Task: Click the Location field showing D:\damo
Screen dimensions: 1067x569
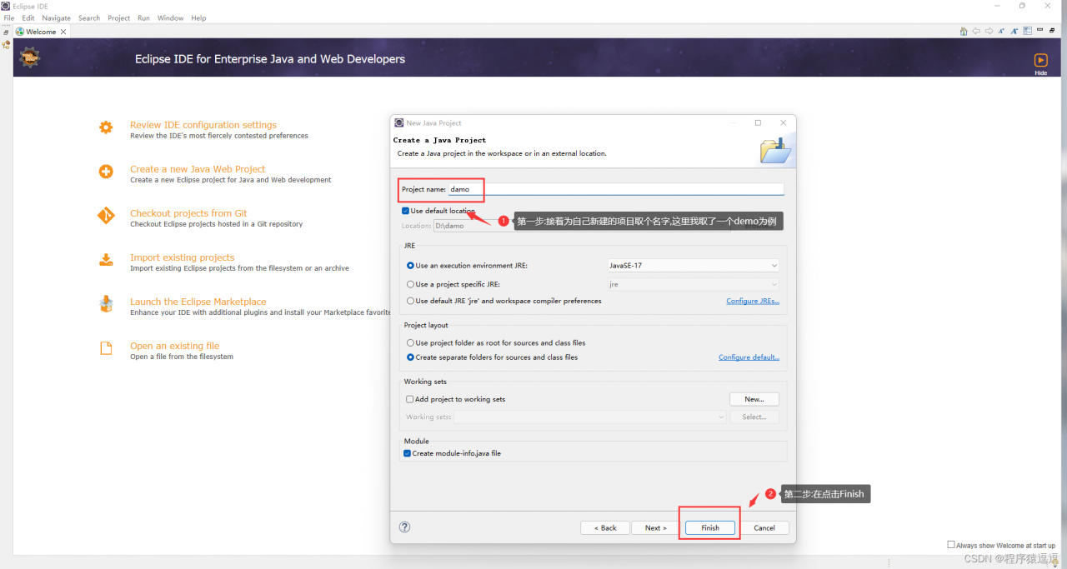Action: [x=582, y=226]
